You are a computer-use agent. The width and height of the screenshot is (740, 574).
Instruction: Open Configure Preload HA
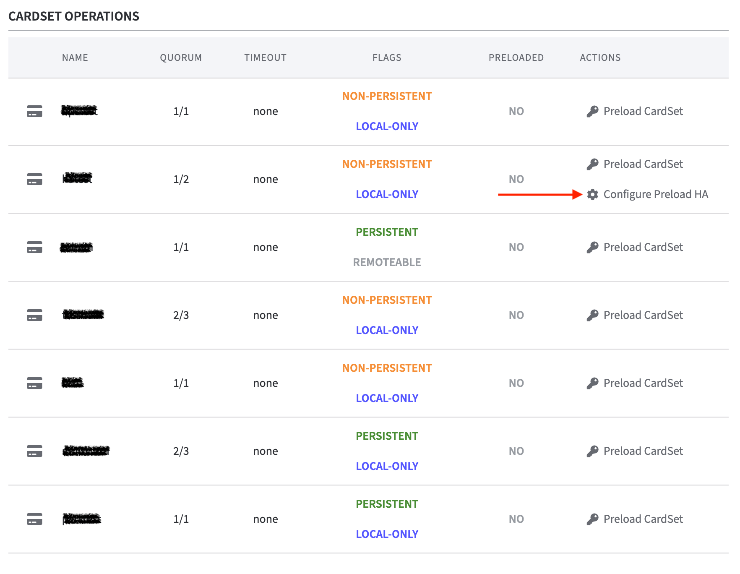(x=655, y=194)
